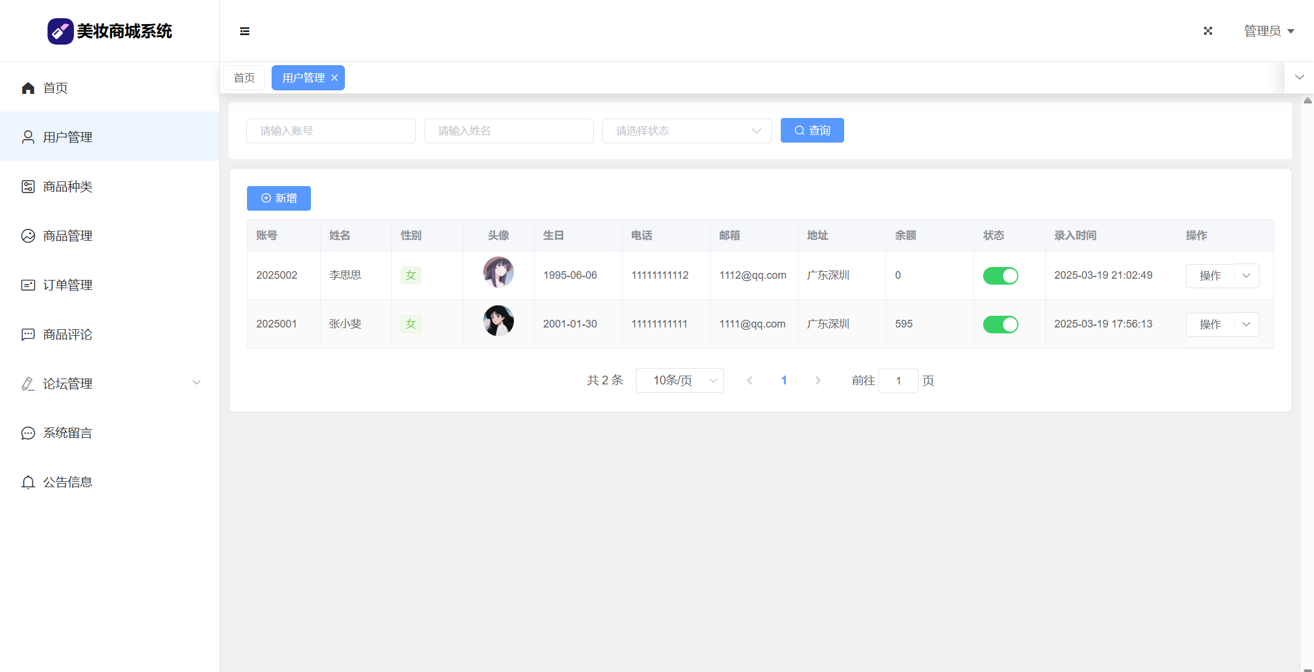The width and height of the screenshot is (1314, 672).
Task: Switch to the 首页 tab
Action: (244, 78)
